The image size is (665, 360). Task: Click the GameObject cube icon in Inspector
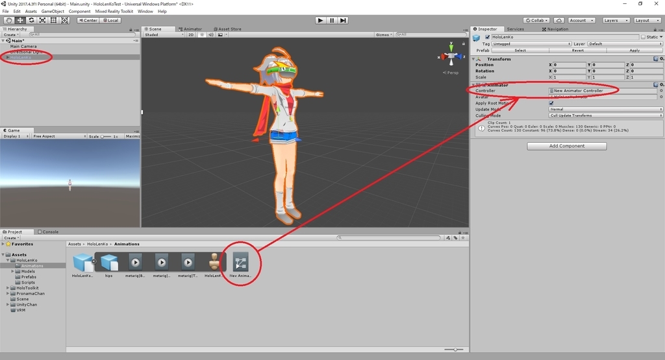477,38
